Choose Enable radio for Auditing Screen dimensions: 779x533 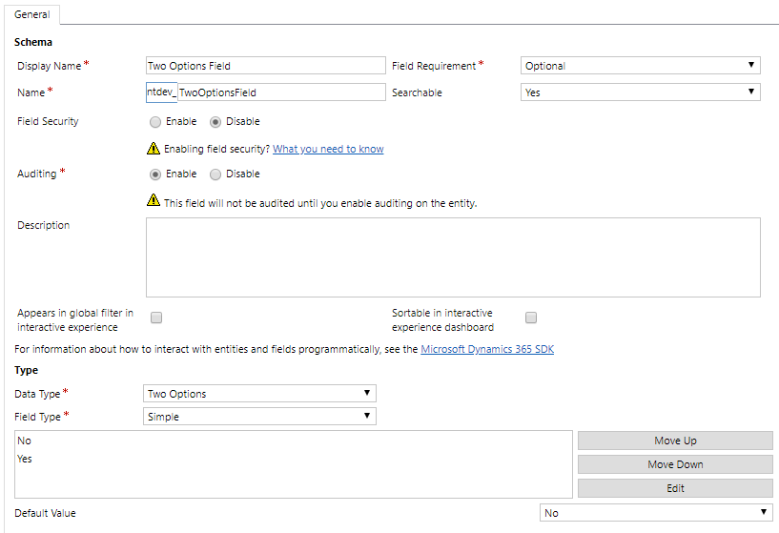pyautogui.click(x=155, y=174)
